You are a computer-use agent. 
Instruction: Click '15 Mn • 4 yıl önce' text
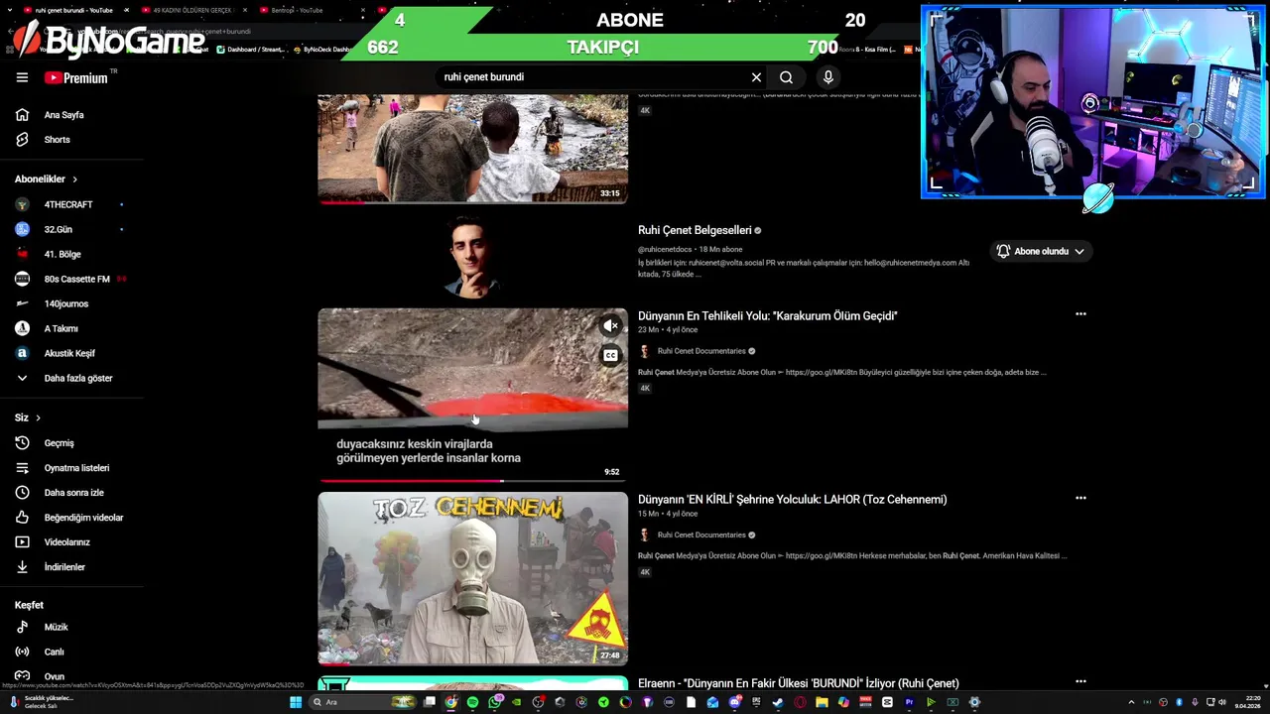point(668,514)
